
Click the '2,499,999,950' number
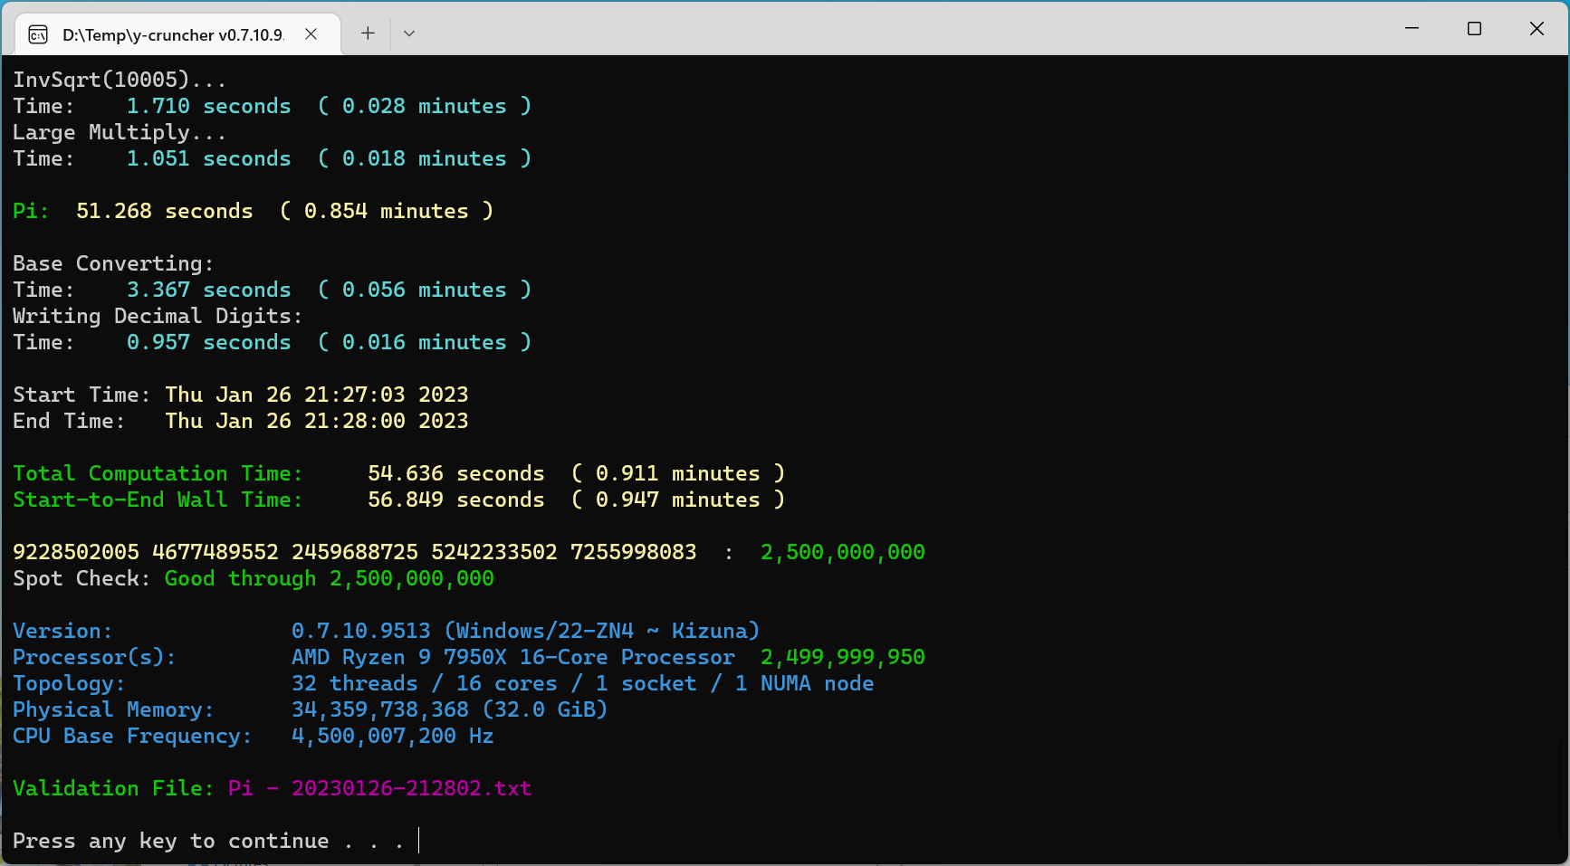pos(843,657)
